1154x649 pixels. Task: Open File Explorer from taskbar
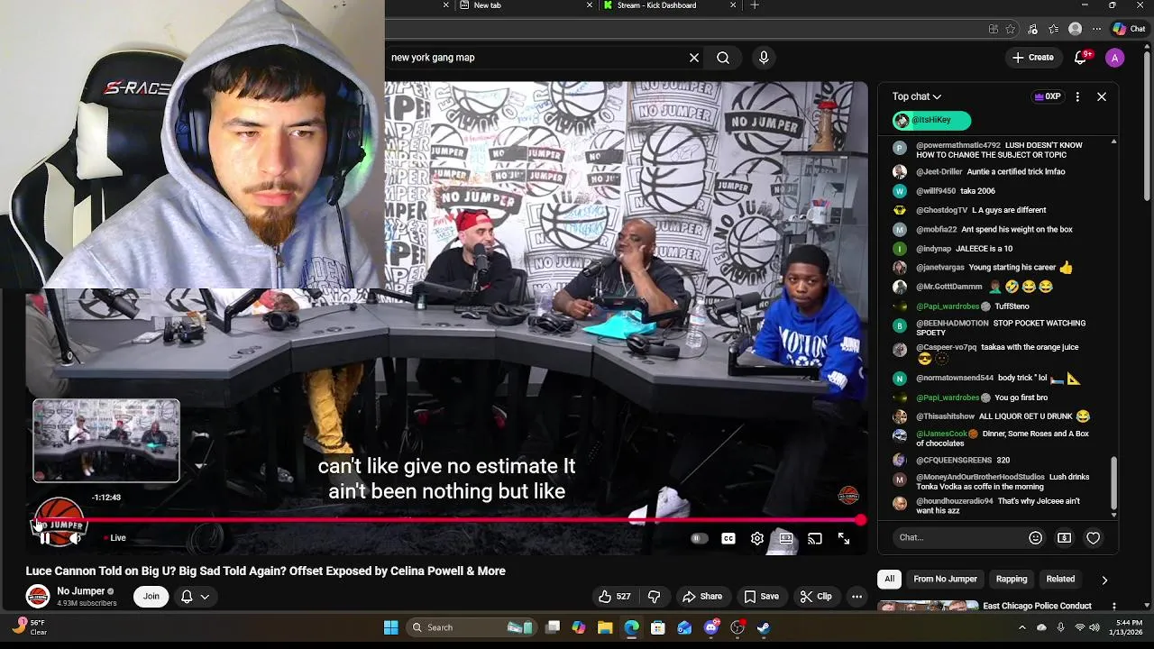tap(605, 627)
